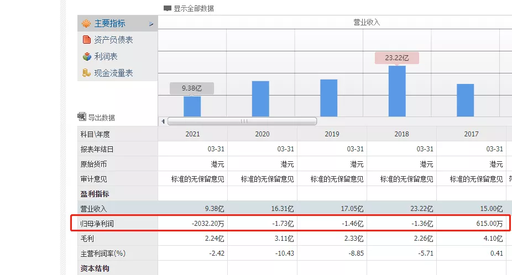The image size is (512, 275).
Task: Switch to the 利润表 tab
Action: pyautogui.click(x=118, y=56)
